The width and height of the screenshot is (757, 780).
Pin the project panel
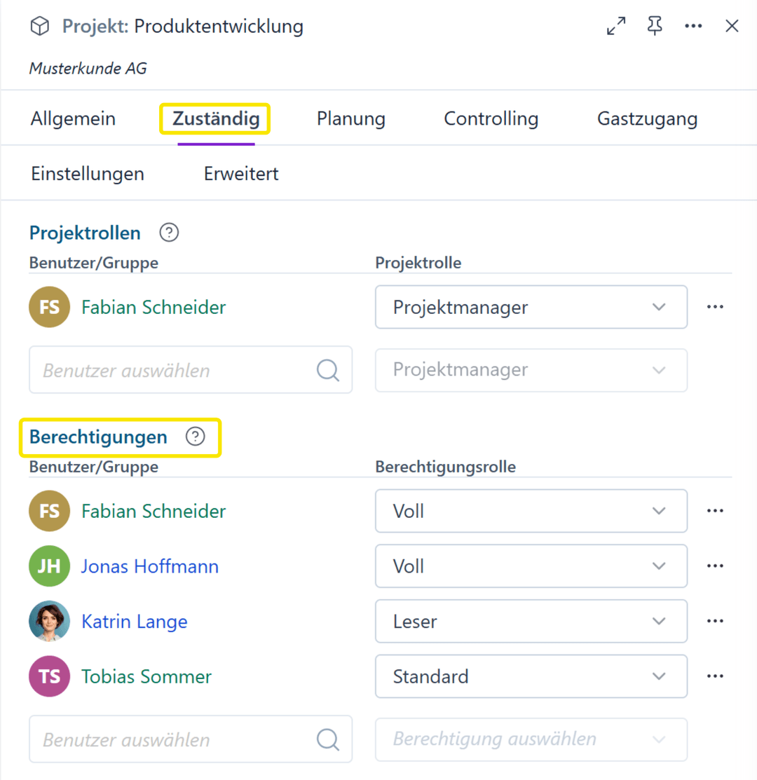[x=655, y=27]
